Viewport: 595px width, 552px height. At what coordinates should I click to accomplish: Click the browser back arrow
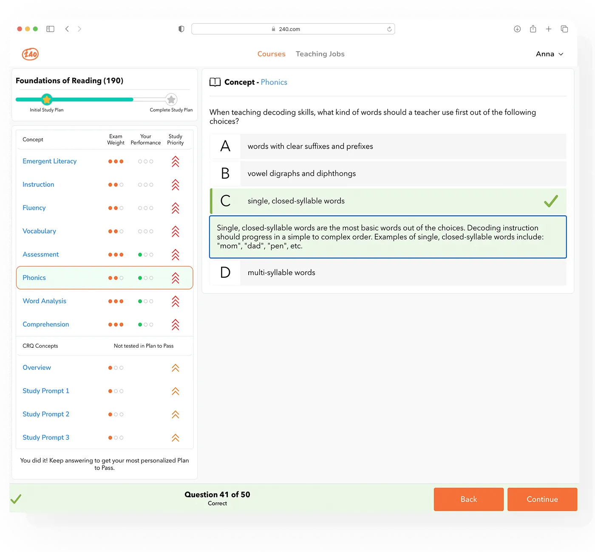[x=67, y=29]
